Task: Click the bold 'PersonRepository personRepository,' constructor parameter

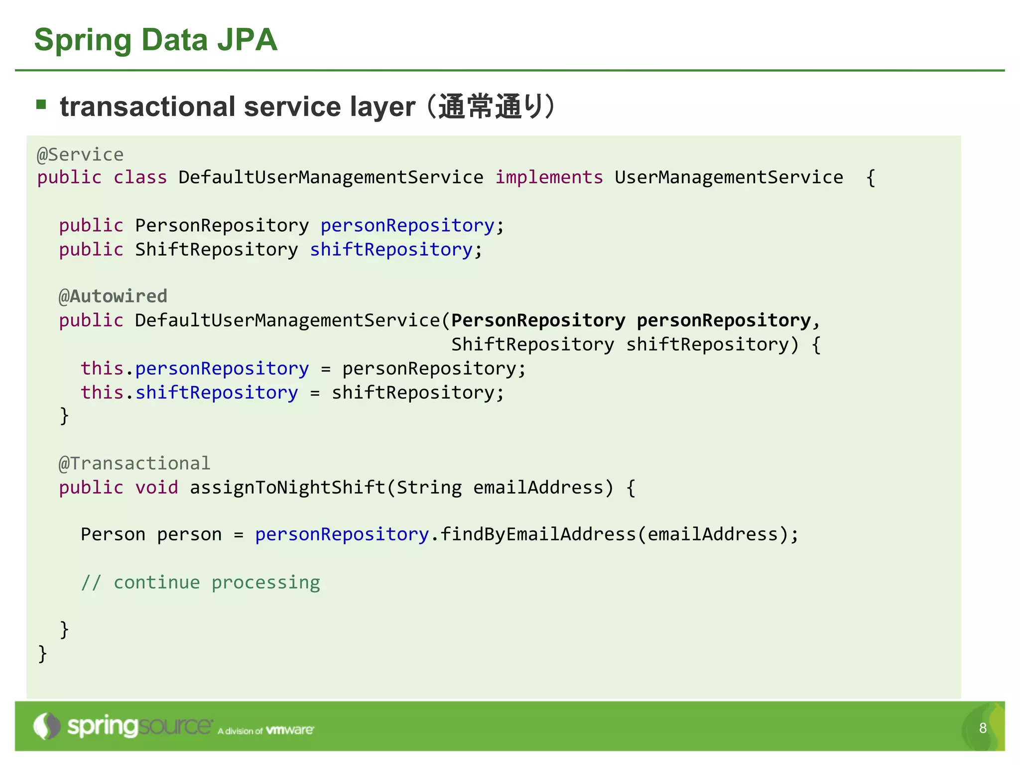Action: [x=636, y=320]
